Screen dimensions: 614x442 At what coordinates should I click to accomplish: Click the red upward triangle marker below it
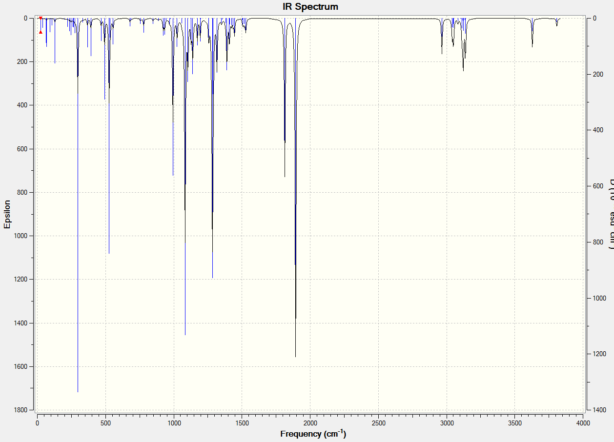[41, 32]
